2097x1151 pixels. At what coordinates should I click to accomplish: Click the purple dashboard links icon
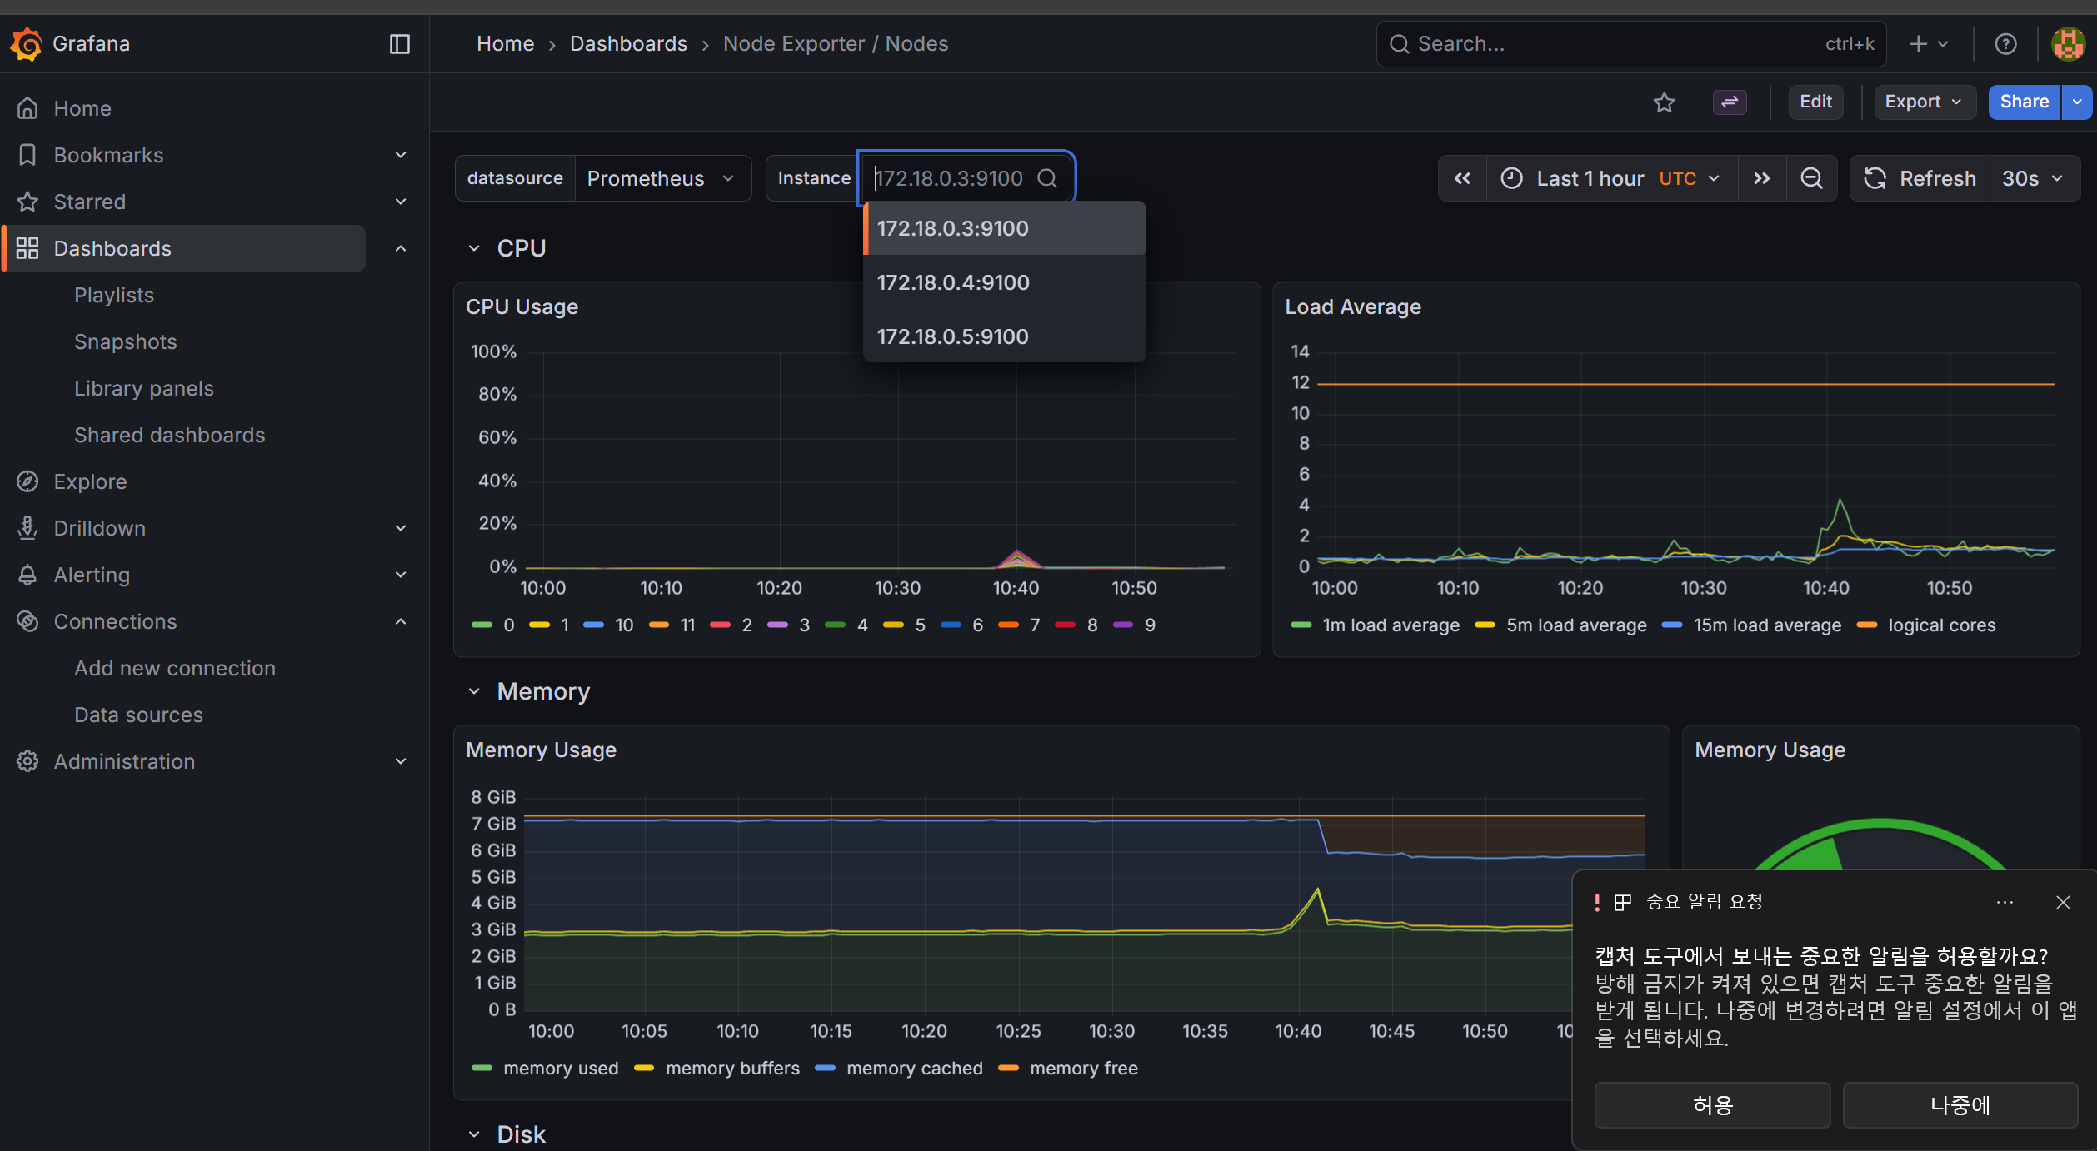pyautogui.click(x=1730, y=102)
